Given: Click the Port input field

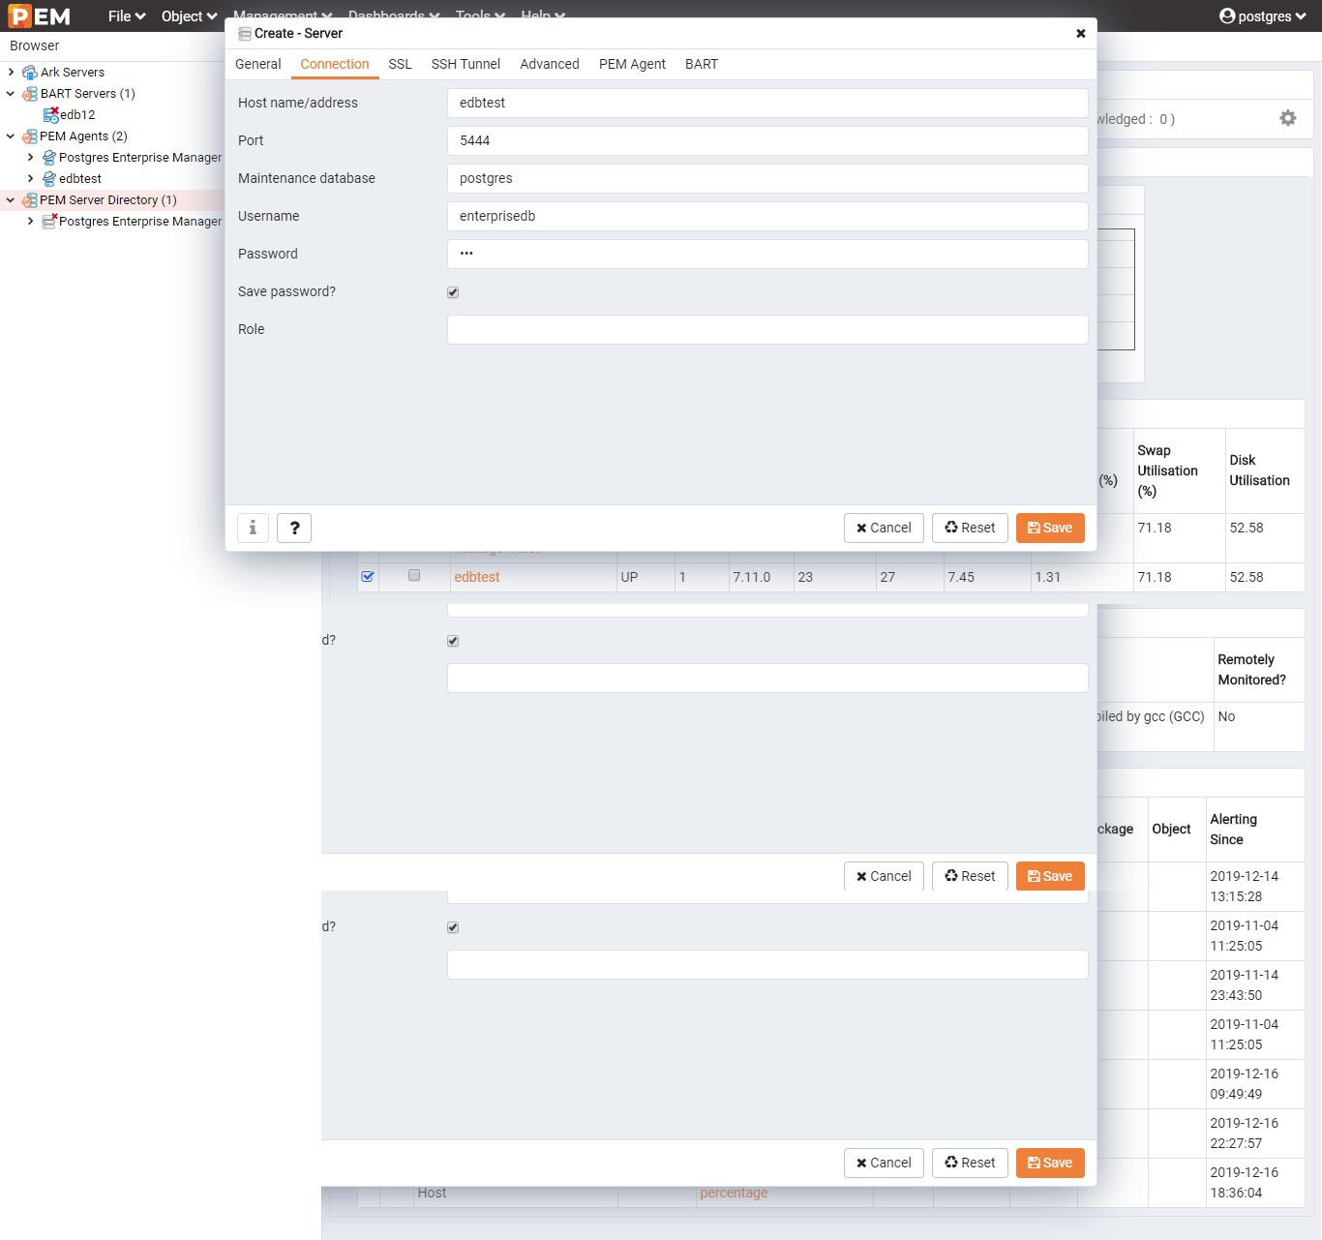Looking at the screenshot, I should (x=767, y=140).
